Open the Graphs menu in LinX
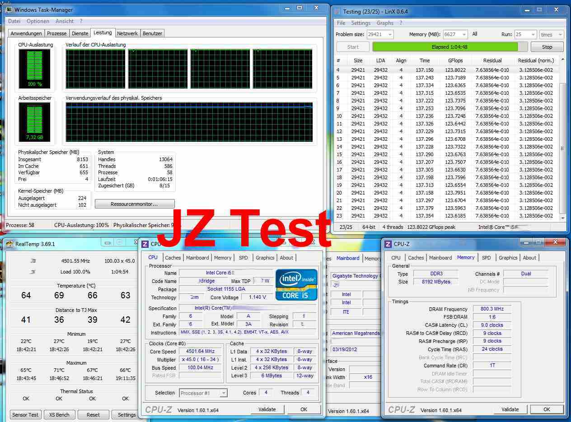571x422 pixels. click(x=385, y=23)
